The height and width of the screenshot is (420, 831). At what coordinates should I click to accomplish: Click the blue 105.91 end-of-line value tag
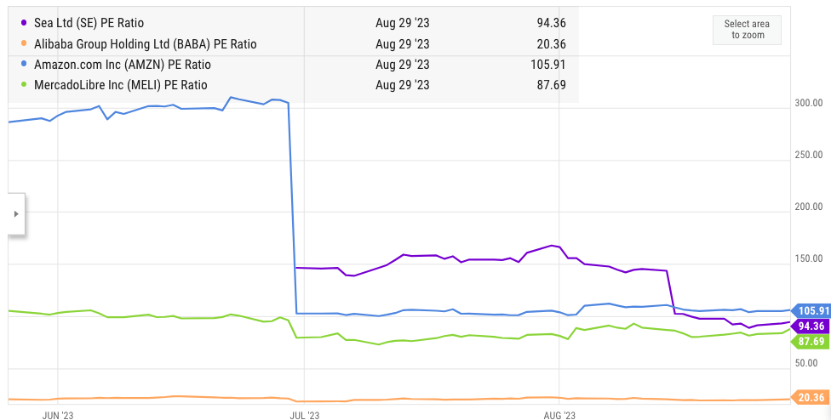pyautogui.click(x=810, y=310)
